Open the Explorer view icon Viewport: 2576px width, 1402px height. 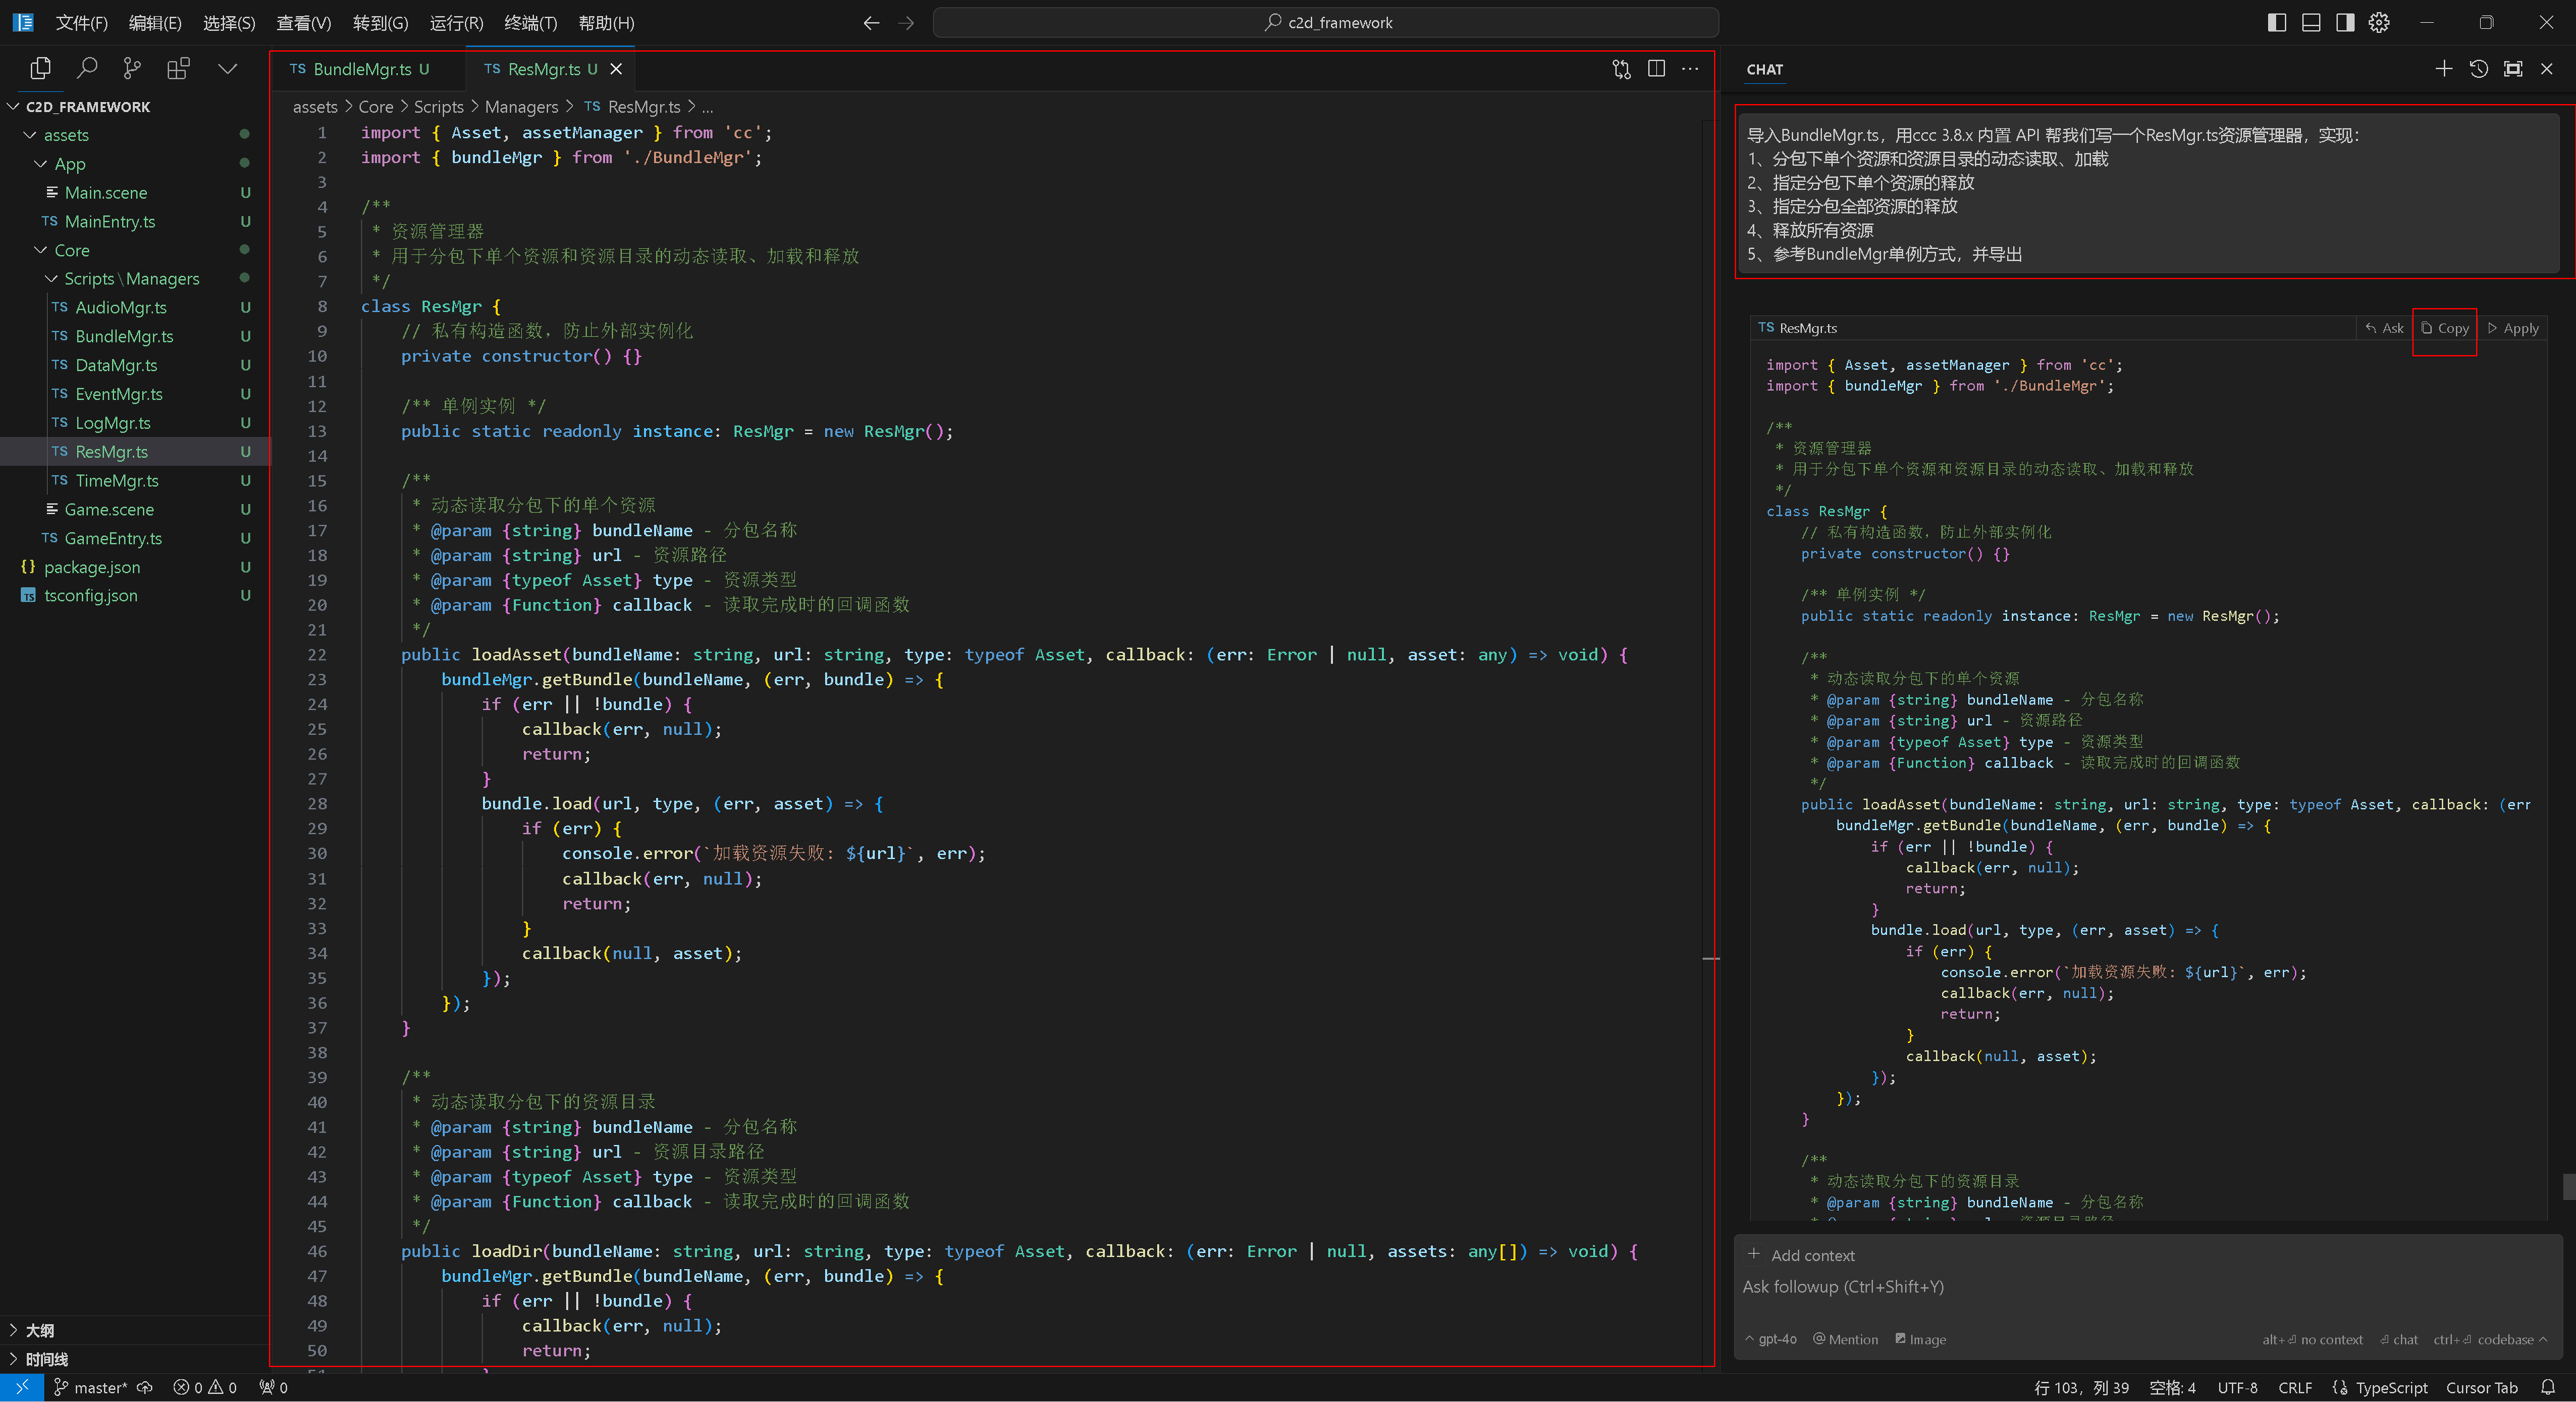(41, 68)
